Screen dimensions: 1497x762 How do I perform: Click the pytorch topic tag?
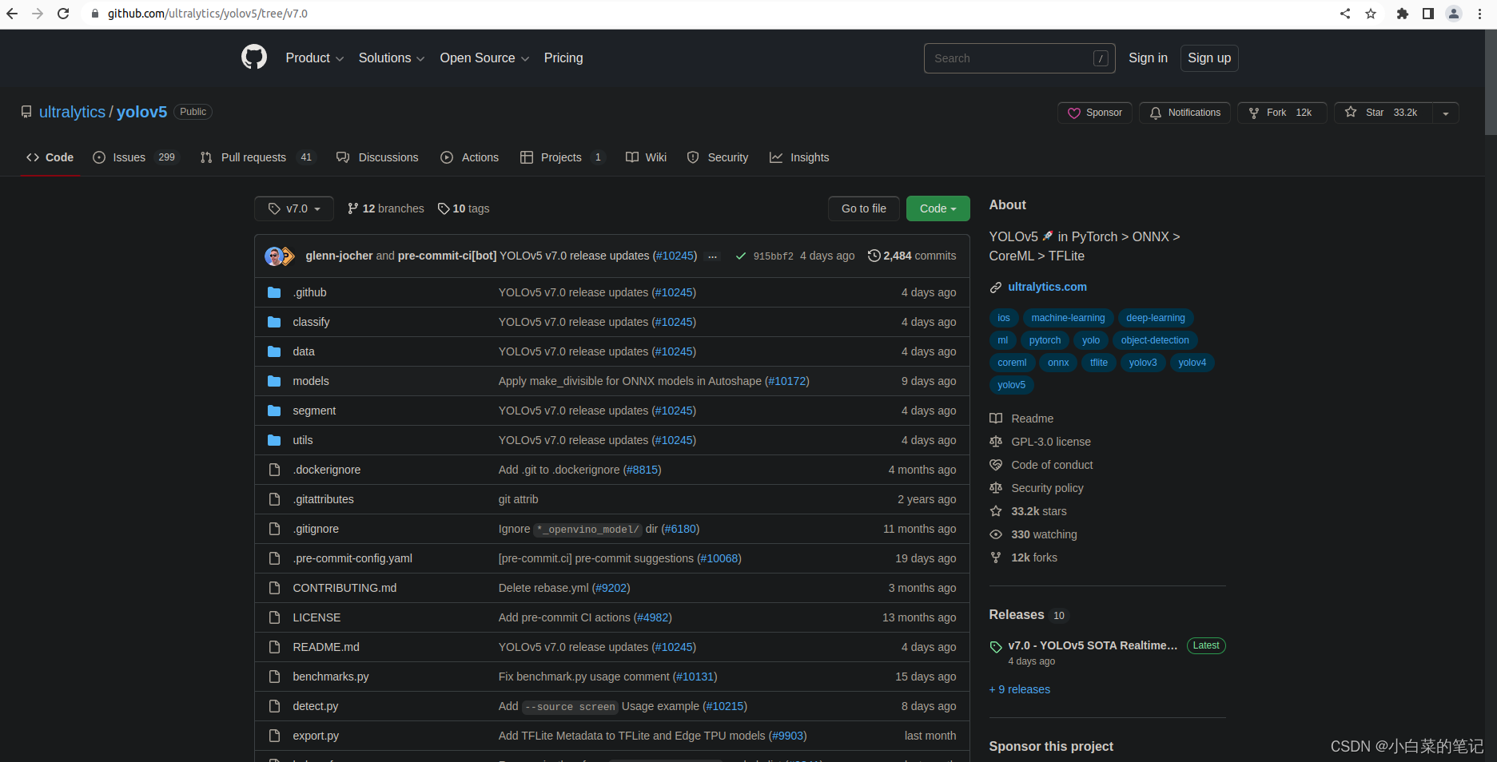click(1045, 340)
